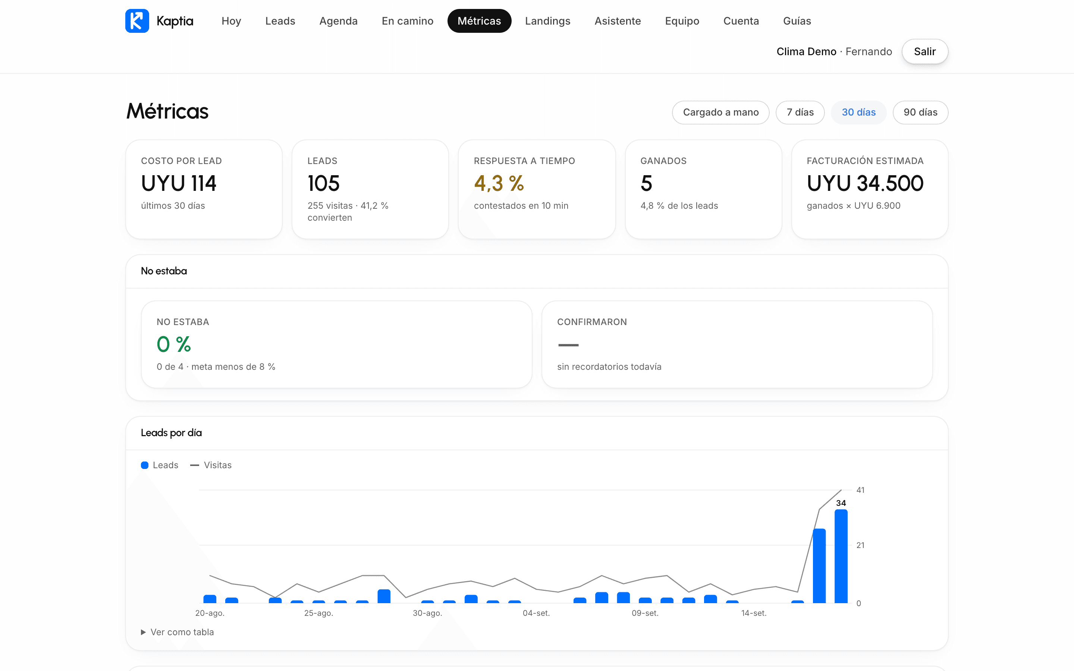
Task: Select the Métricas nav pill
Action: (x=479, y=21)
